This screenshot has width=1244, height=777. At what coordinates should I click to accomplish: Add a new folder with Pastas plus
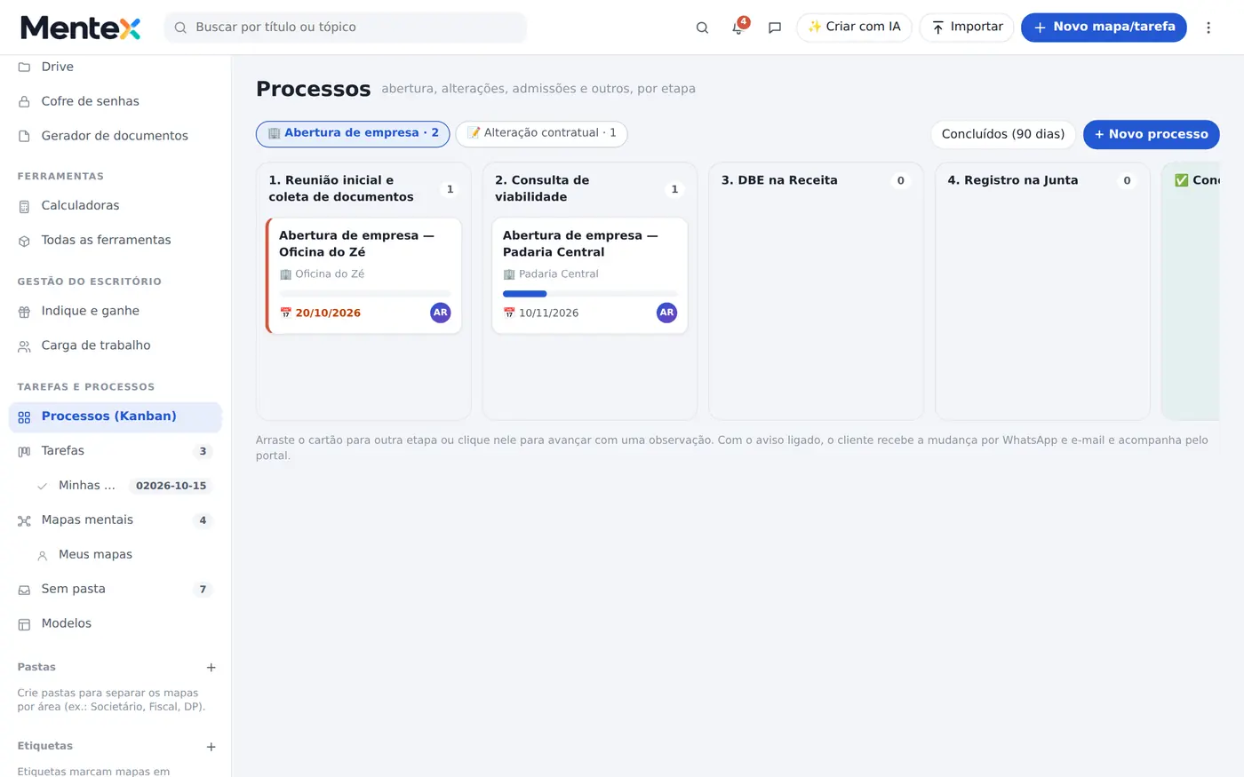point(211,668)
